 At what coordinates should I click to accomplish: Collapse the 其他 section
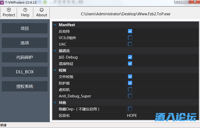55,103
